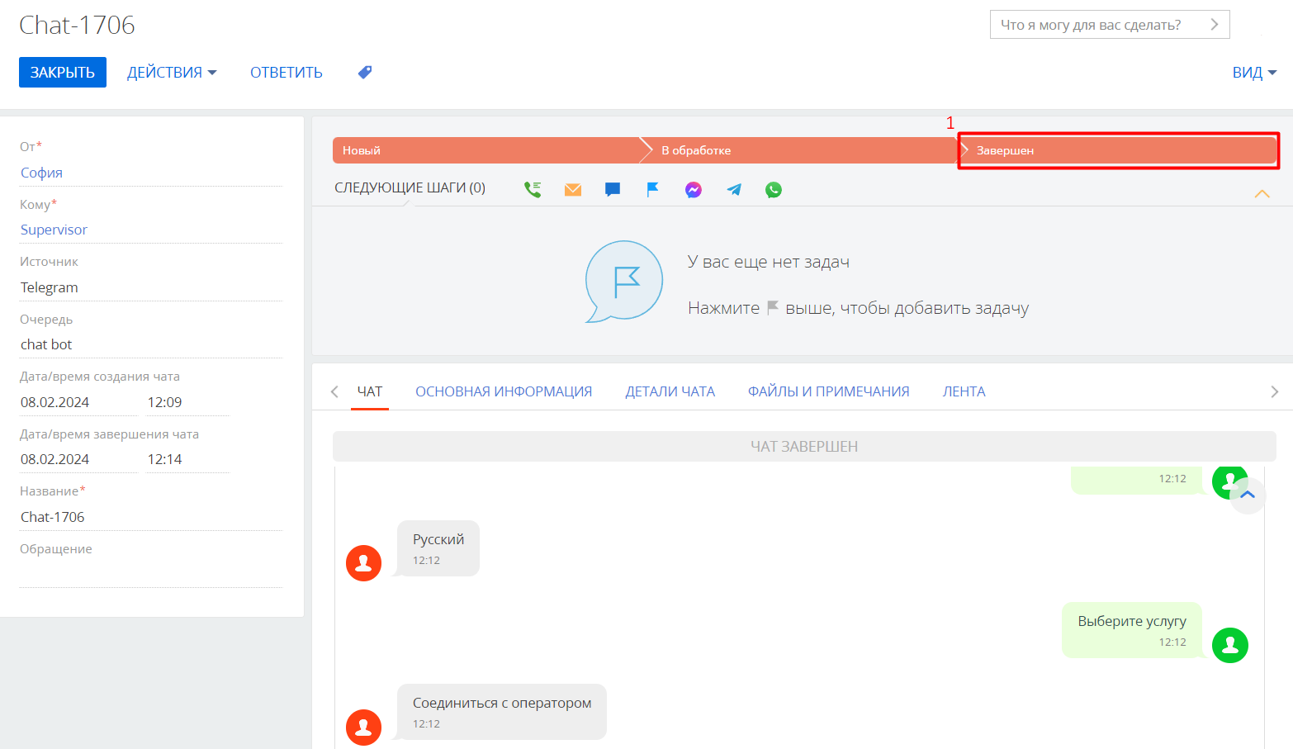Click the Источник field showing Telegram
The image size is (1293, 749).
[151, 287]
